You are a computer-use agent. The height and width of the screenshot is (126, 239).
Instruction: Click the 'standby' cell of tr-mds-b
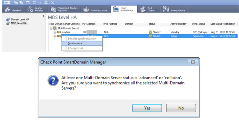pyautogui.click(x=175, y=32)
